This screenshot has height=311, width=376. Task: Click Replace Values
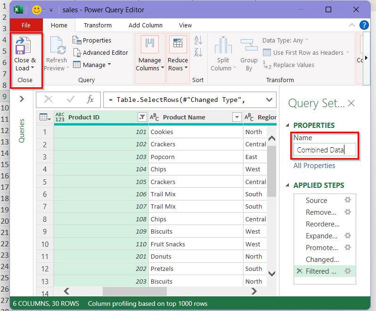coord(289,65)
